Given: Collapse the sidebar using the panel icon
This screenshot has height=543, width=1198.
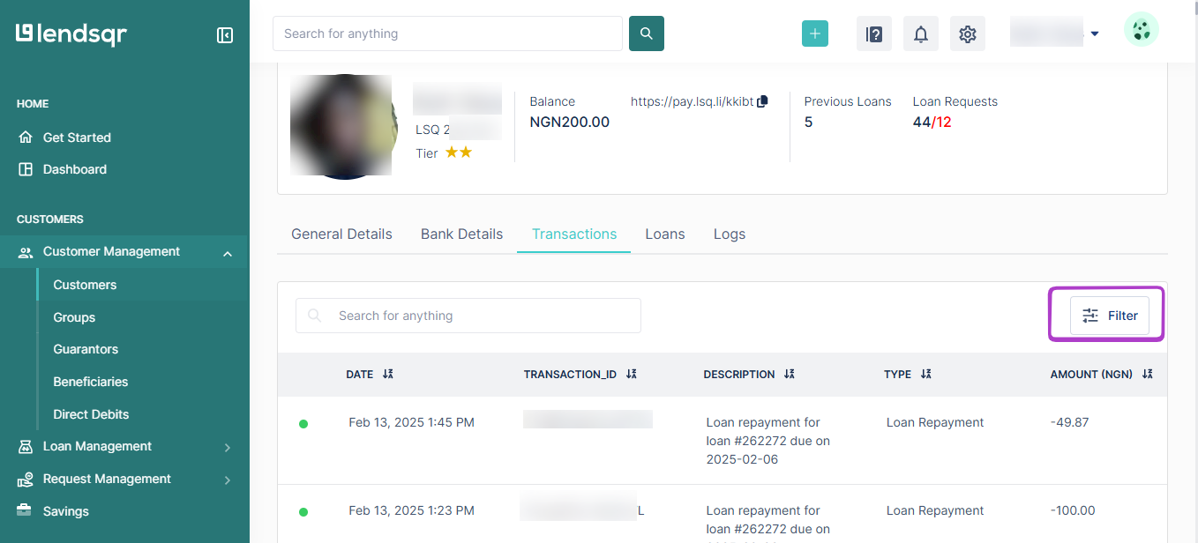Looking at the screenshot, I should click(225, 35).
